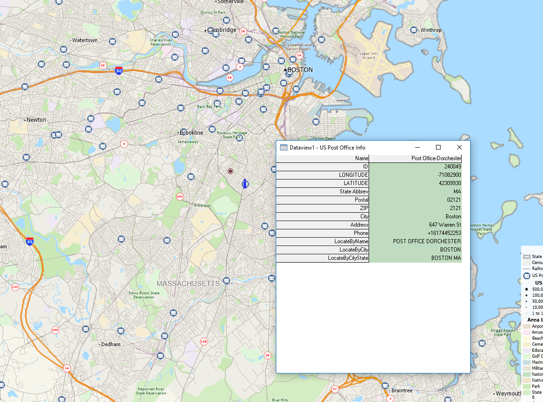Image resolution: width=543 pixels, height=402 pixels.
Task: Click the US Post Office legend symbol
Action: 527,276
